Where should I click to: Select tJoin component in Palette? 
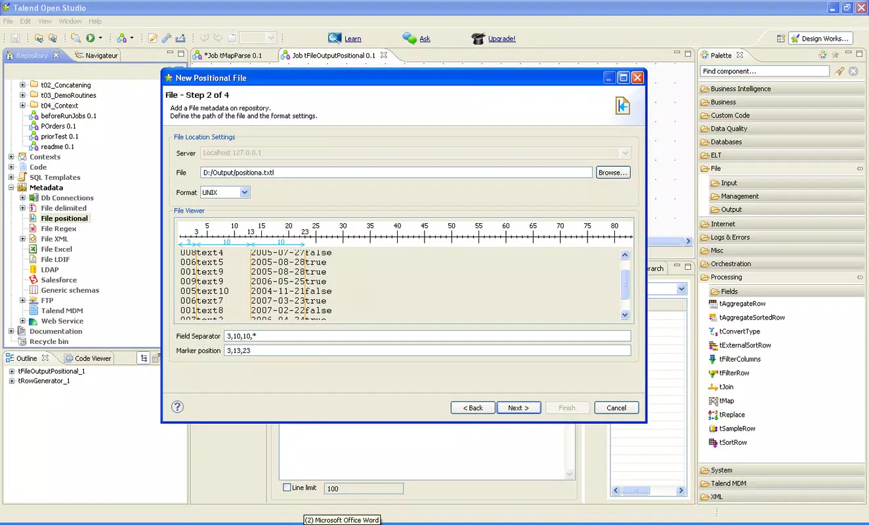tap(721, 387)
